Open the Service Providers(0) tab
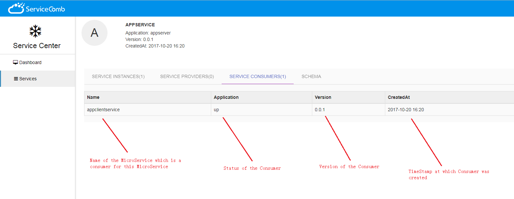Screen dimensions: 514x199 187,76
